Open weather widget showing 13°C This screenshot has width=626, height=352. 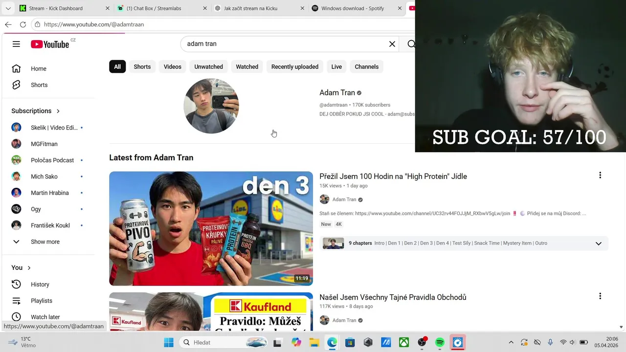click(22, 342)
